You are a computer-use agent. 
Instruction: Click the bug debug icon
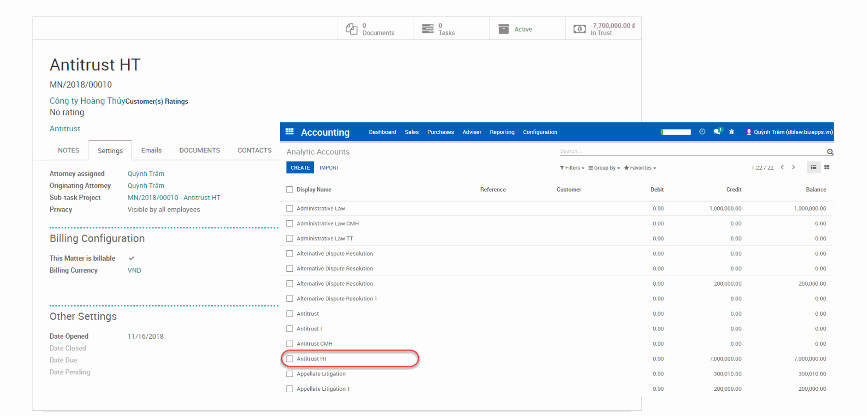pos(731,132)
